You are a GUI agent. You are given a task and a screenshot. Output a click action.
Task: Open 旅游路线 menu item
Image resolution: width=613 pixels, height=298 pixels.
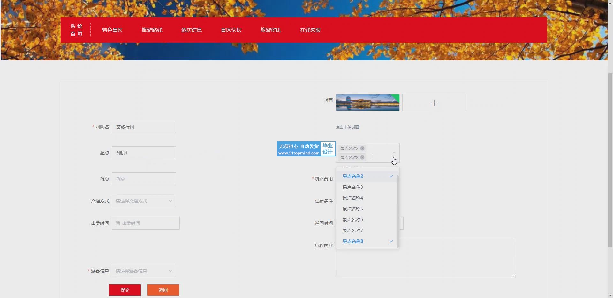[152, 30]
